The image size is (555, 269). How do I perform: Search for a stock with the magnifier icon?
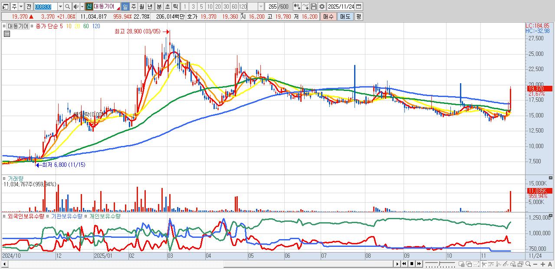(x=68, y=7)
